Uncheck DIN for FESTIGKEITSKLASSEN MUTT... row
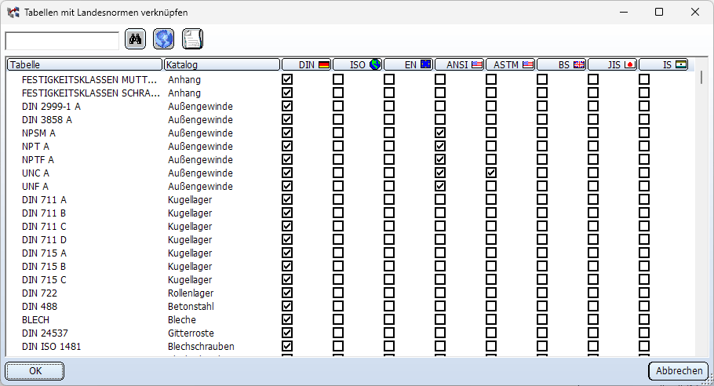The height and width of the screenshot is (386, 714). (287, 80)
